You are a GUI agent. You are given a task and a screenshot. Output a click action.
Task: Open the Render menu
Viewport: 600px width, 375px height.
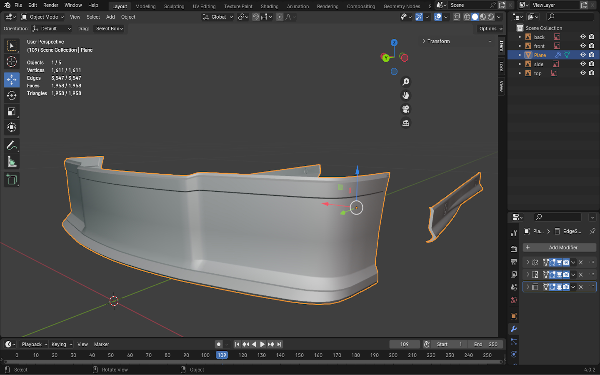coord(51,5)
